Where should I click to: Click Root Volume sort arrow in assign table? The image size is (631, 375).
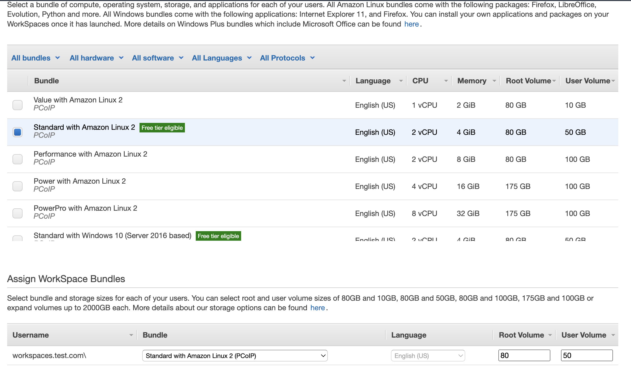click(x=550, y=335)
